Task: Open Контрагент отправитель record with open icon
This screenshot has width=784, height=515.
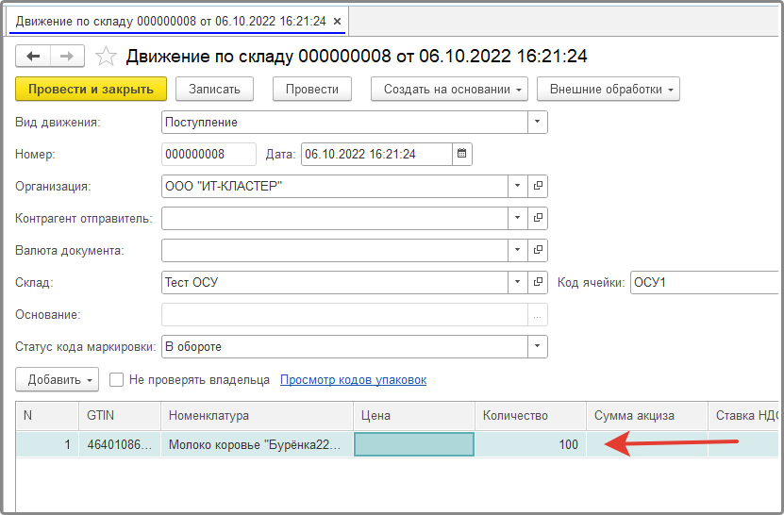Action: click(538, 218)
